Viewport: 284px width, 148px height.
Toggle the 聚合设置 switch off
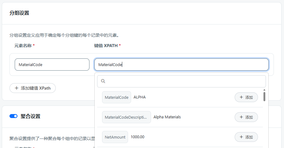tap(13, 116)
